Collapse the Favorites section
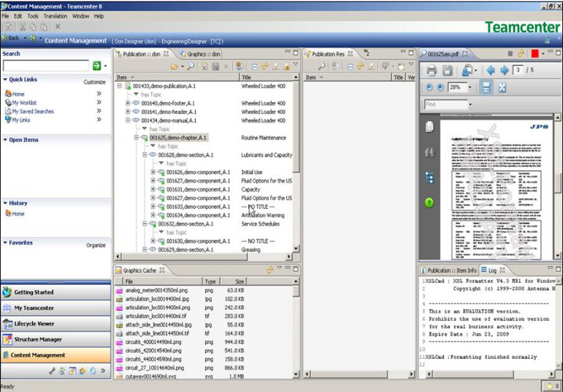Screen dimensions: 563x392 5,243
